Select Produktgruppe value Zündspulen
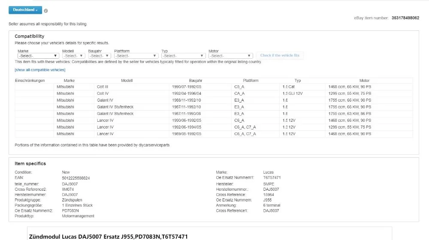Screen dimensions: 429x240 point(72,200)
